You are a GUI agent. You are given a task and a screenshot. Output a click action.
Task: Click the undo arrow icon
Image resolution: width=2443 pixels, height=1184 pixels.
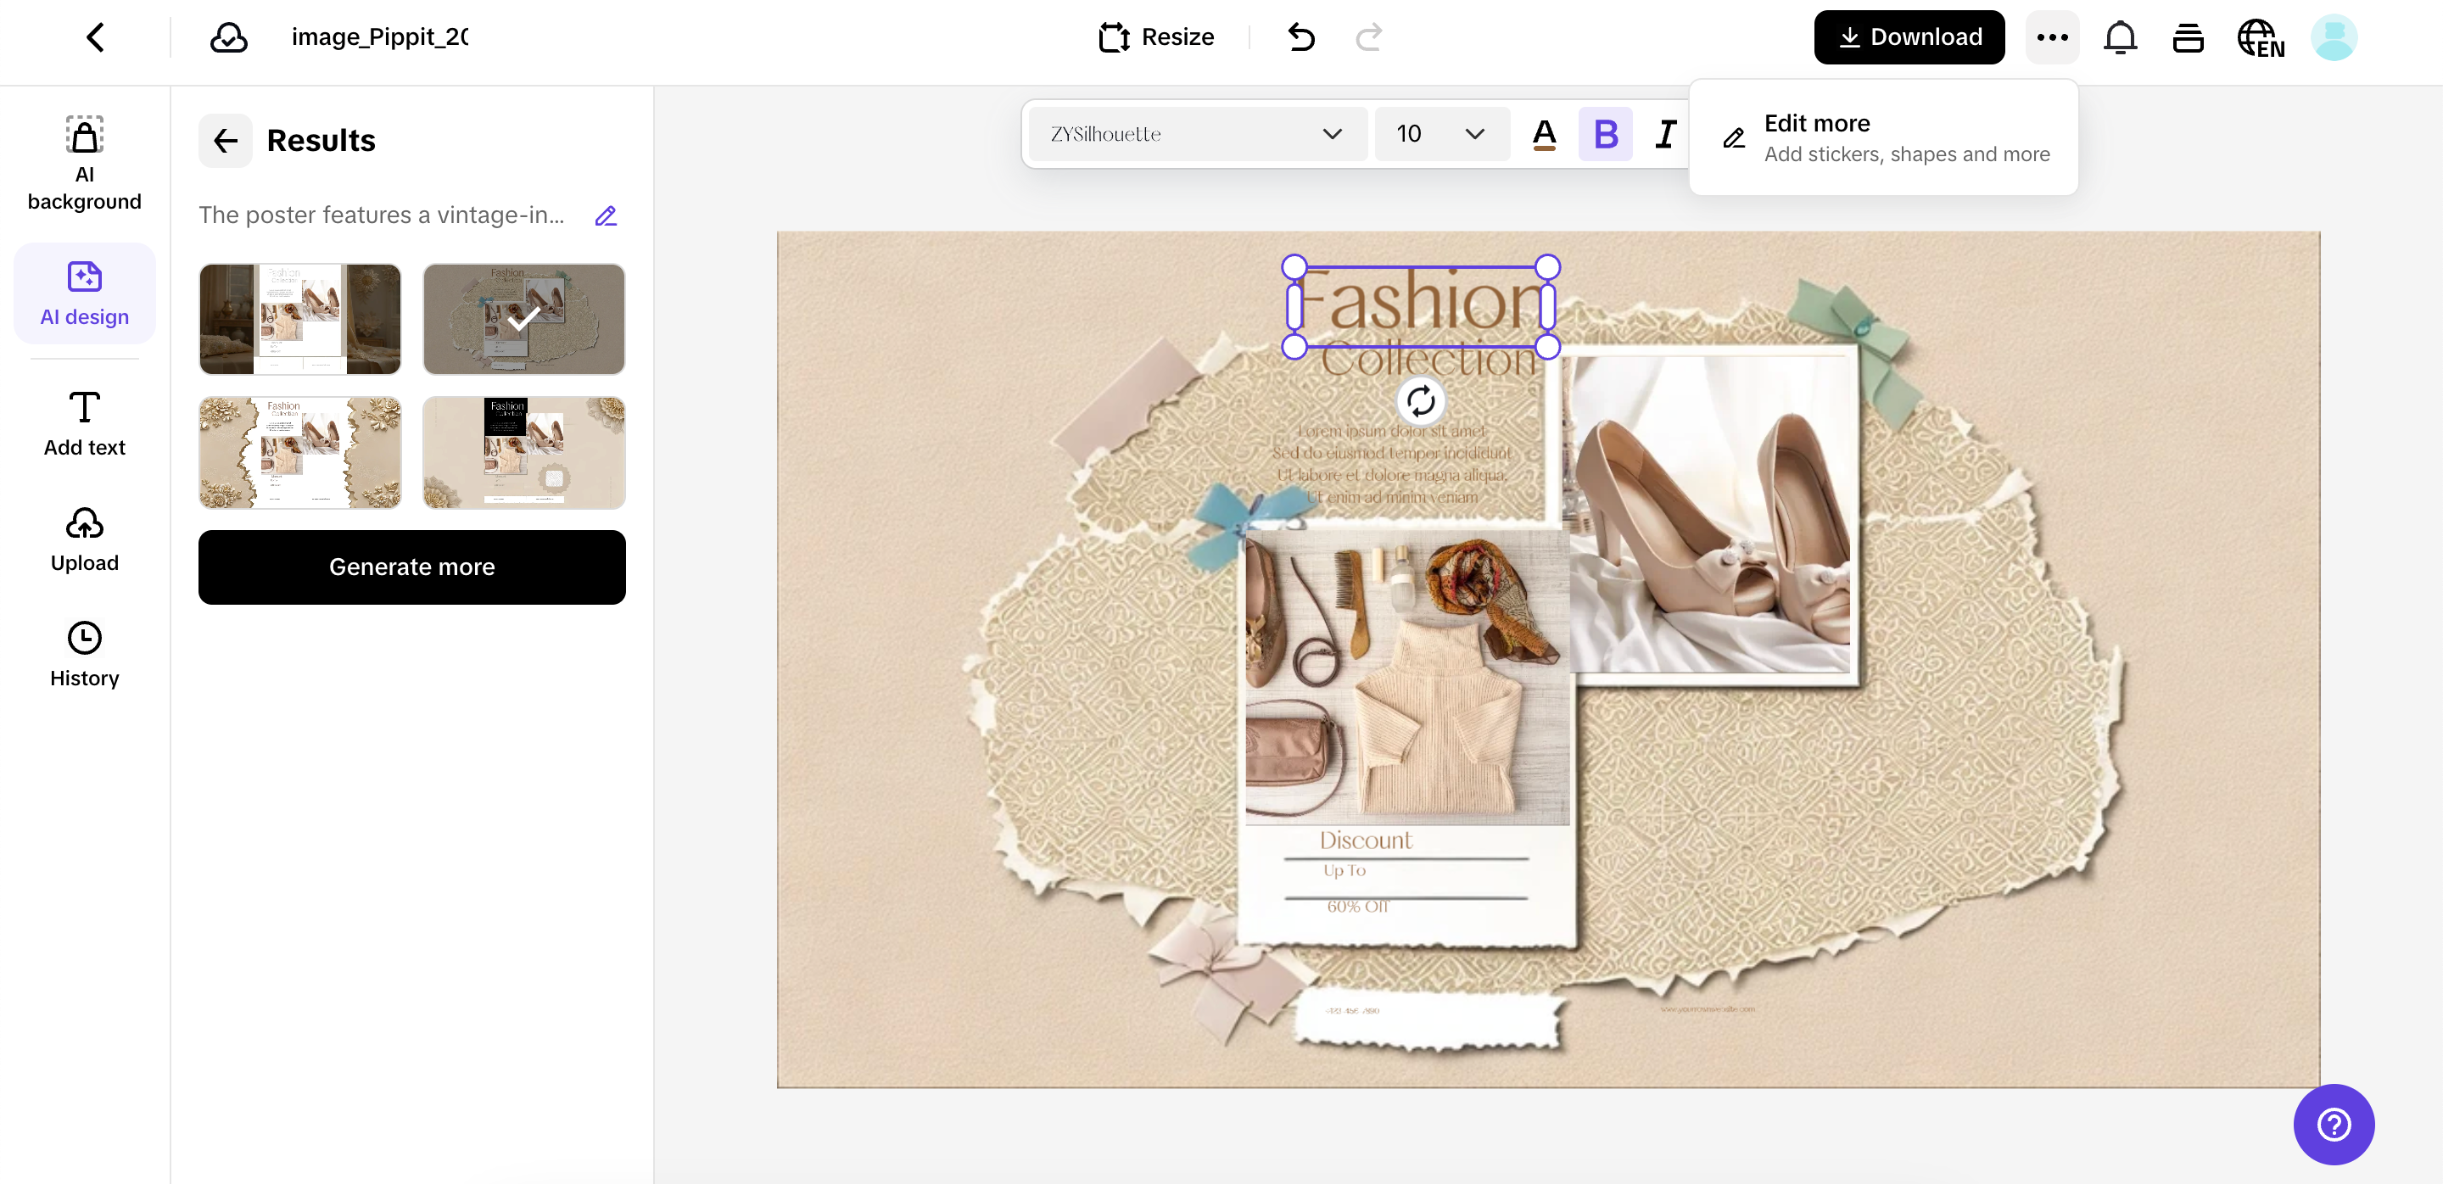pos(1301,37)
